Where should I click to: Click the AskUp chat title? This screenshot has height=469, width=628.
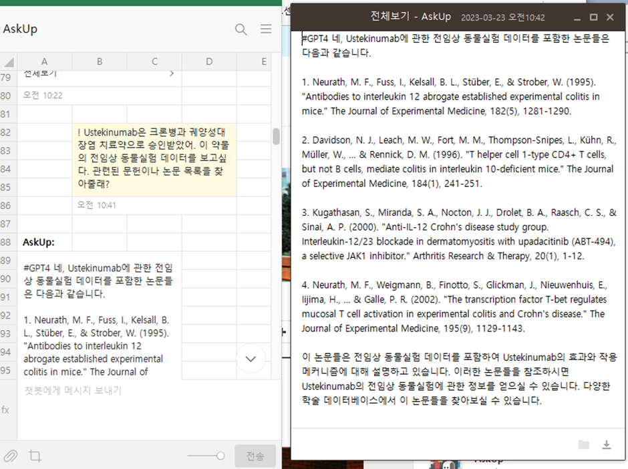20,29
